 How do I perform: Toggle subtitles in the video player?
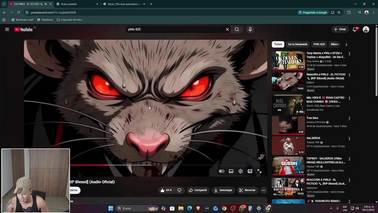point(231,171)
